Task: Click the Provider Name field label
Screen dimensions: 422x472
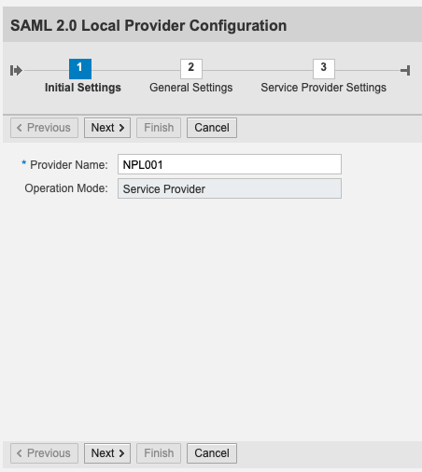Action: click(x=69, y=165)
